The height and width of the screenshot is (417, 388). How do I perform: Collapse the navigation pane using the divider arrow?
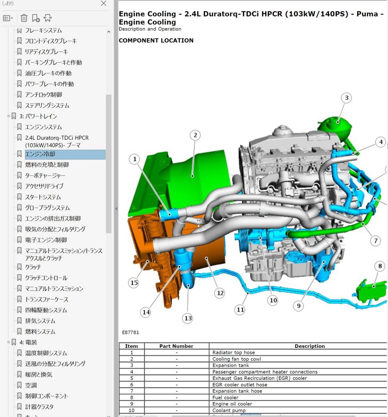tap(116, 208)
